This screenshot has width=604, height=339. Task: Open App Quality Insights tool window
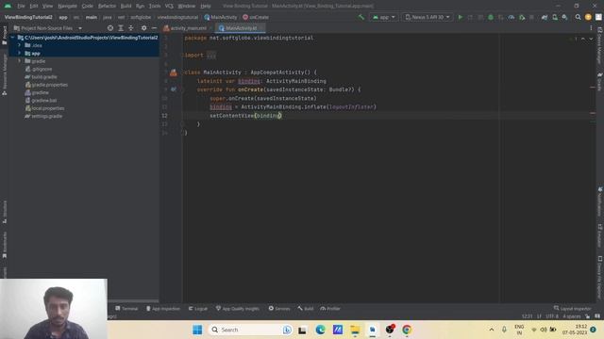(237, 309)
